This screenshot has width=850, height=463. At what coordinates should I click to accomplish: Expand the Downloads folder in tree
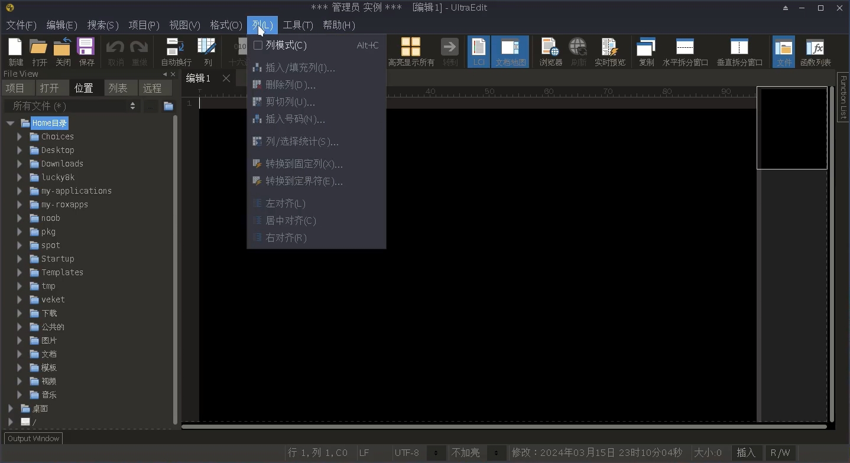pyautogui.click(x=20, y=164)
